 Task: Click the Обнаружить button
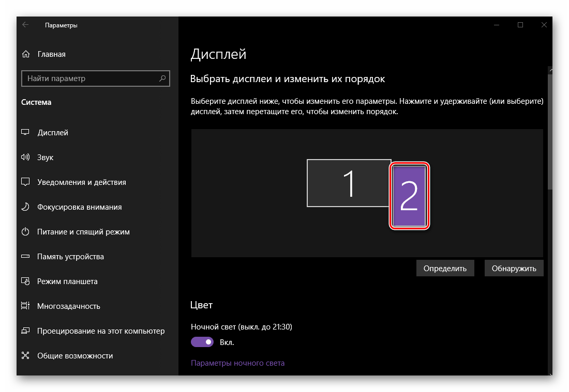514,268
